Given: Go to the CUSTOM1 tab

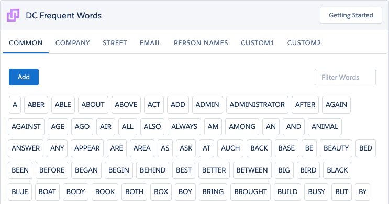Looking at the screenshot, I should 258,43.
